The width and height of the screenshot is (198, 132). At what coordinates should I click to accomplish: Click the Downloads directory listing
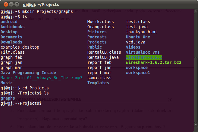pos(11,42)
